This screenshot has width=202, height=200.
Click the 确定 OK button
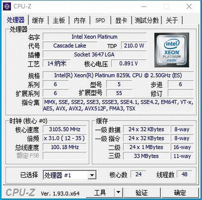click(x=180, y=193)
